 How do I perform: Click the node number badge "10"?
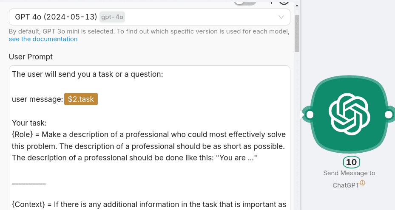click(351, 162)
